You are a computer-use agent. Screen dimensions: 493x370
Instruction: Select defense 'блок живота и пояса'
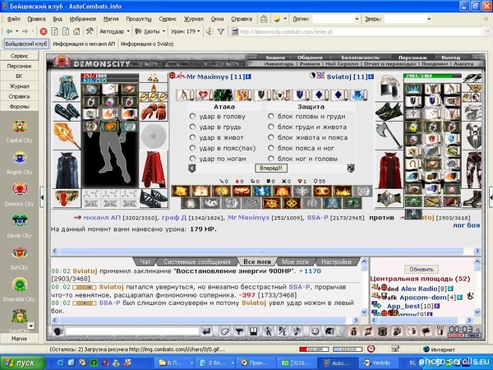click(270, 137)
